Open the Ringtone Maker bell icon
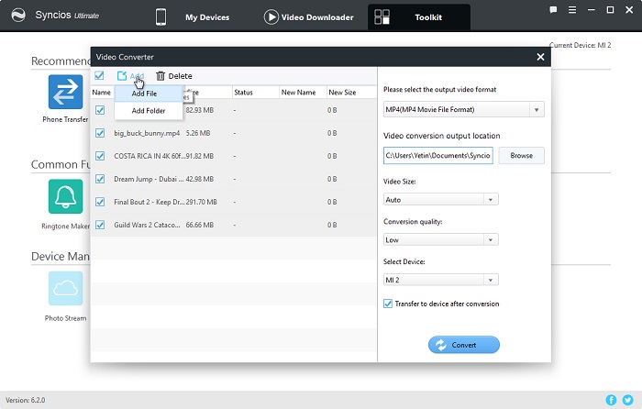 65,196
